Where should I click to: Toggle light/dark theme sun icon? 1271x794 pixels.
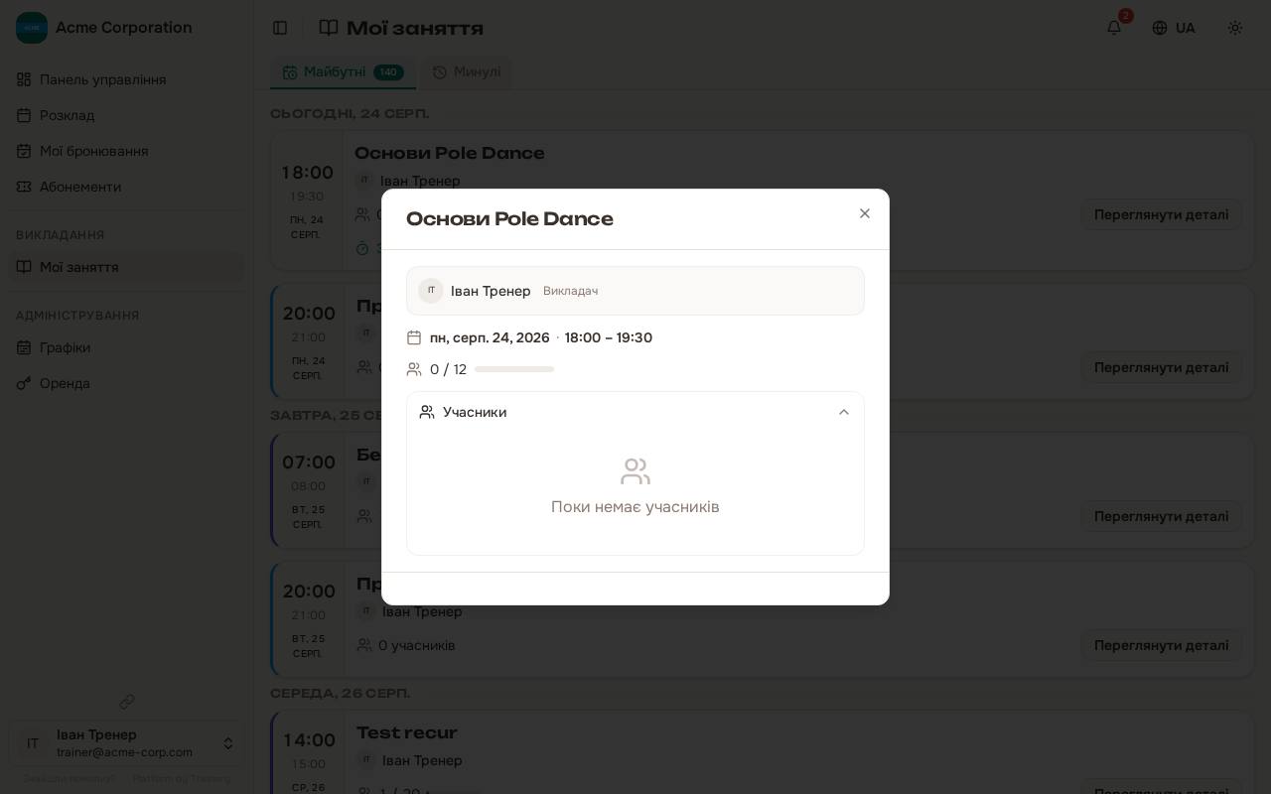pos(1235,28)
